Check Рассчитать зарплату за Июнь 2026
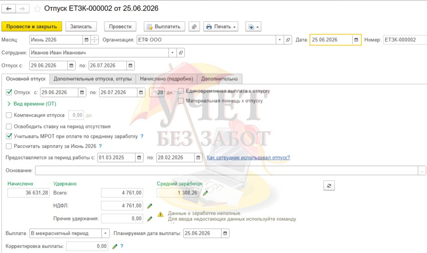 [x=9, y=146]
